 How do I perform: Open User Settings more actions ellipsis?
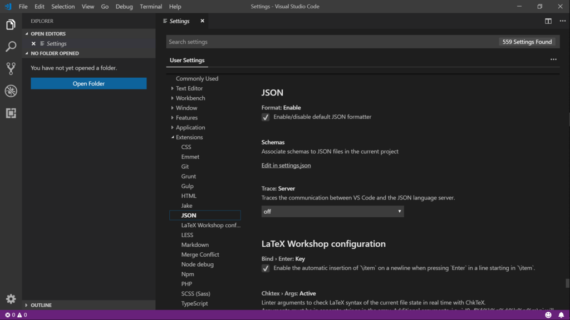pos(553,59)
